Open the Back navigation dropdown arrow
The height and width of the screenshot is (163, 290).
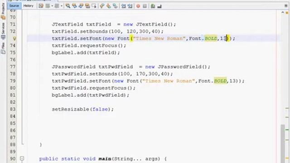pos(52,6)
